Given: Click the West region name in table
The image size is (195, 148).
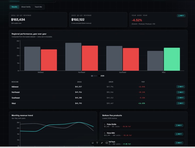Looking at the screenshot, I should (14, 103).
